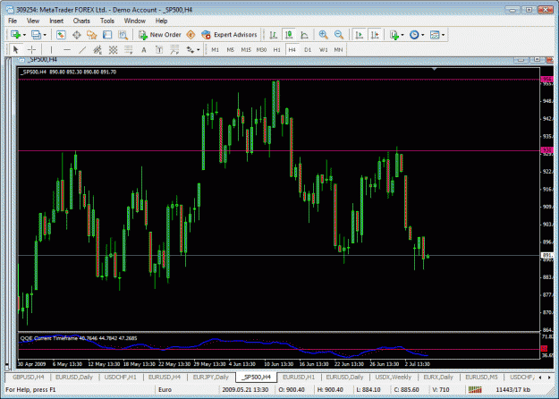
Task: Open the Help menu
Action: point(161,21)
